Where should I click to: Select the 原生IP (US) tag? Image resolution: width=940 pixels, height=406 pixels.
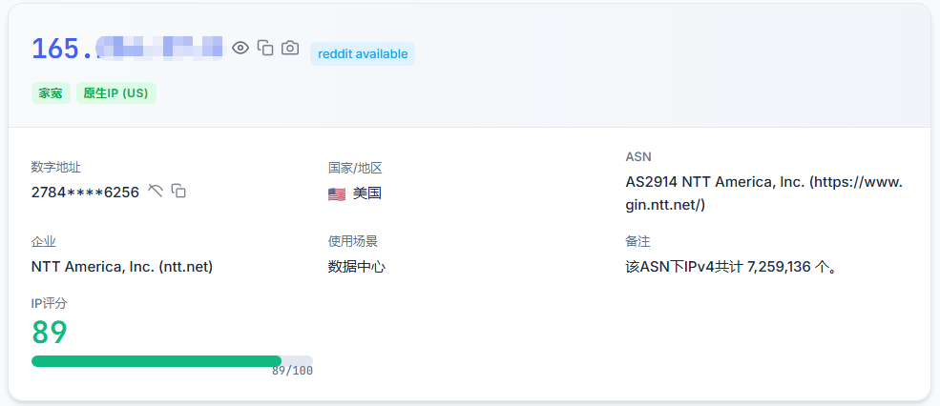point(115,93)
